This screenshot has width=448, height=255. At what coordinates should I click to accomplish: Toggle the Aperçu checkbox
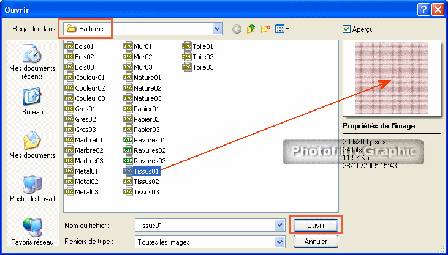coord(347,29)
